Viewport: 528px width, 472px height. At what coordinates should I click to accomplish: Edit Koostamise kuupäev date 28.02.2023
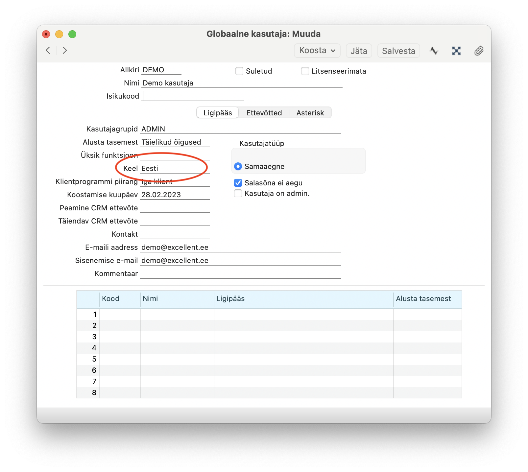tap(175, 195)
